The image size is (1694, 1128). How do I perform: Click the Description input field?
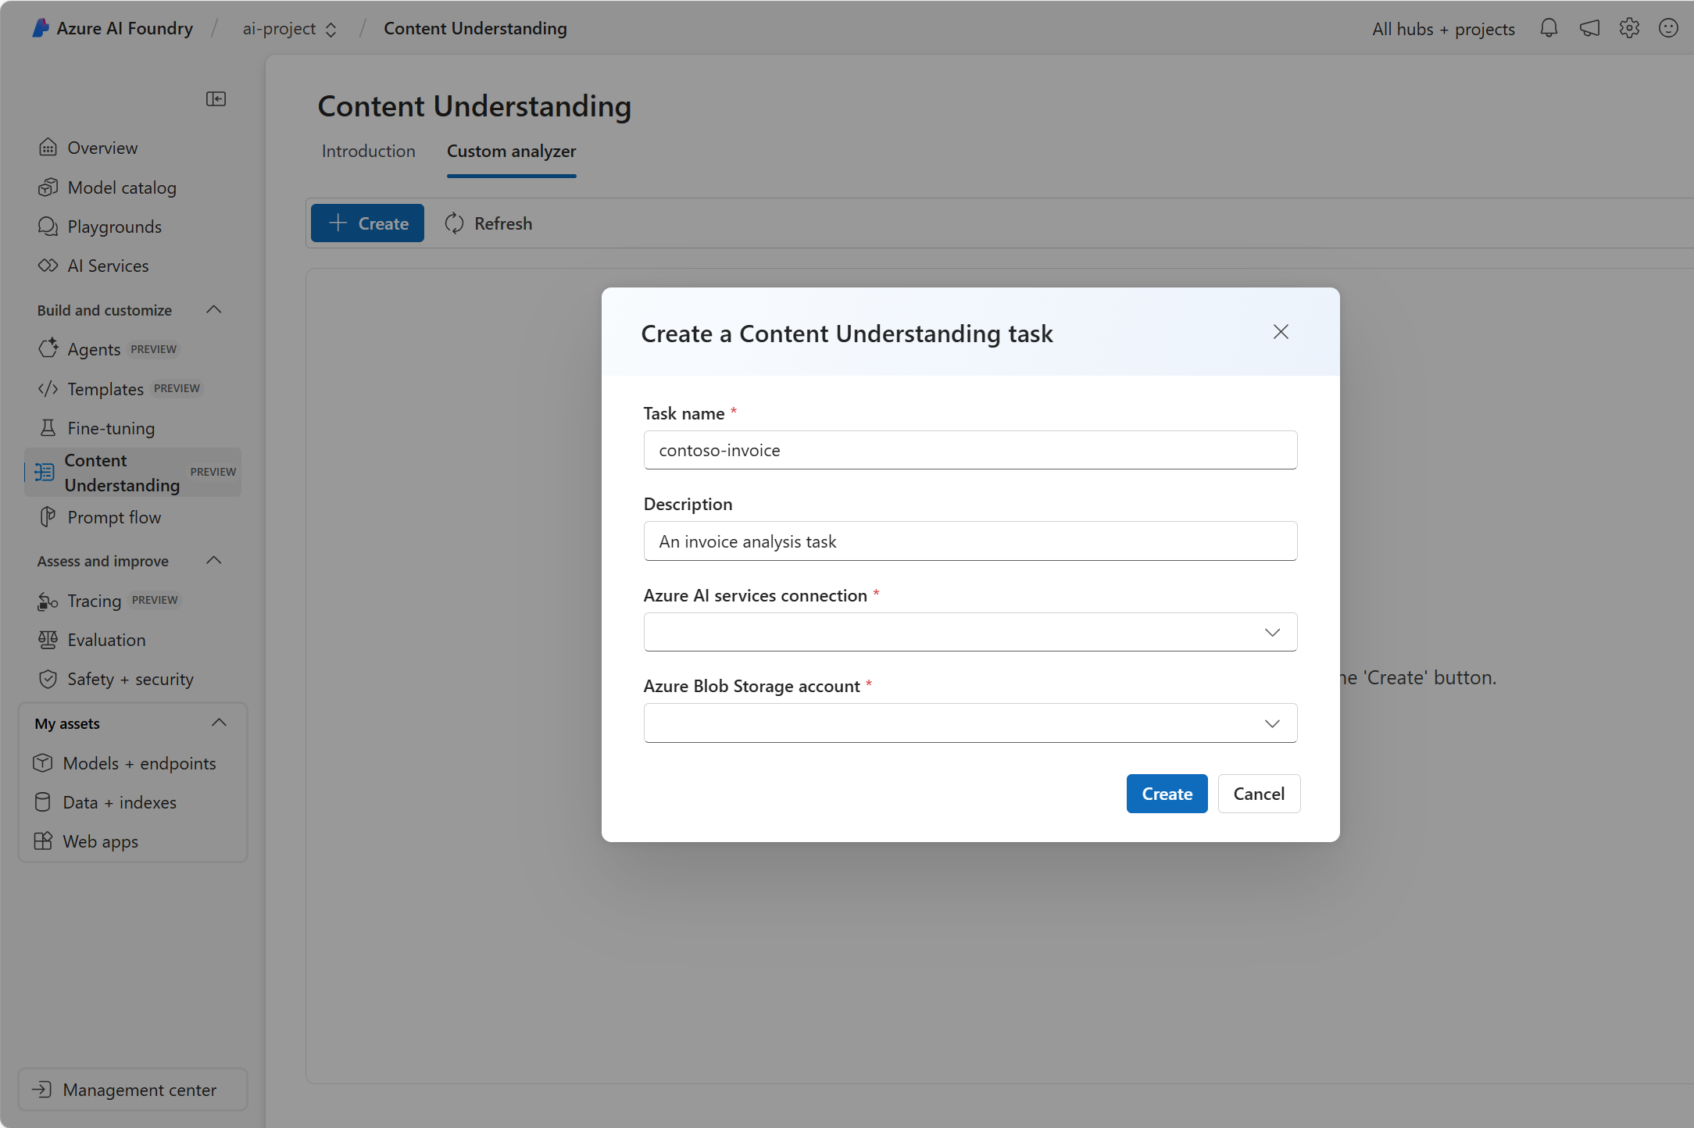tap(970, 541)
